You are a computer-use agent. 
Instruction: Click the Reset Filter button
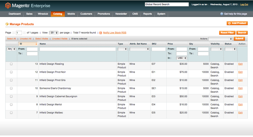click(x=227, y=33)
